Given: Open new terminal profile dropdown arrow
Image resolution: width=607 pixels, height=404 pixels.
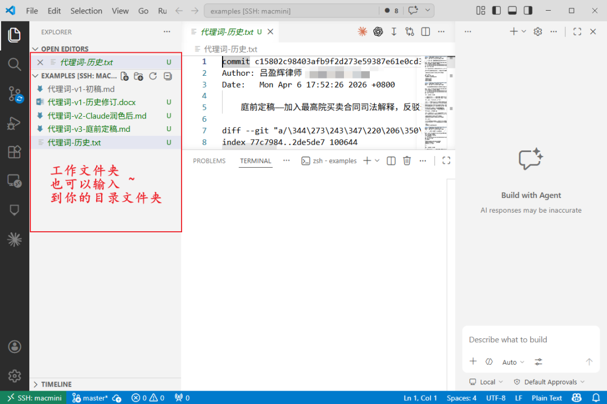Looking at the screenshot, I should coord(377,160).
